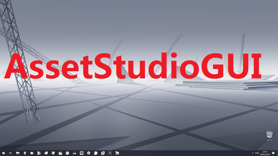This screenshot has height=156, width=278.
Task: Open the solid speech blob app
Action: pyautogui.click(x=96, y=153)
